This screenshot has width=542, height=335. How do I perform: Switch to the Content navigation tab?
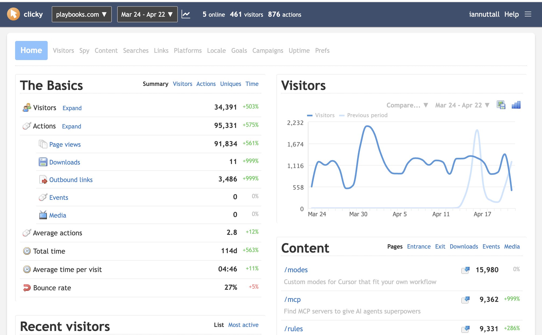tap(106, 50)
